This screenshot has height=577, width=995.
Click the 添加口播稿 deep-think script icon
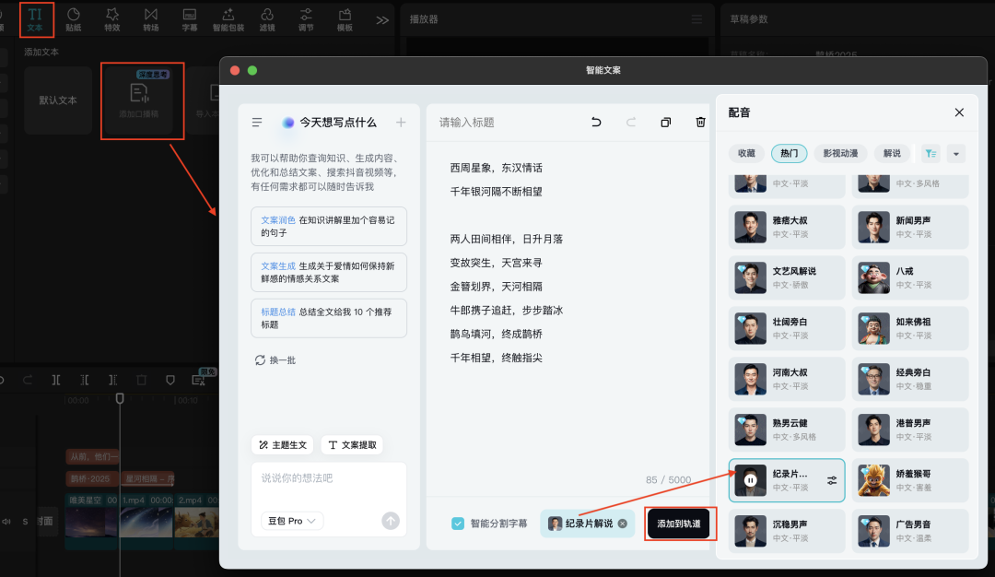[x=142, y=101]
